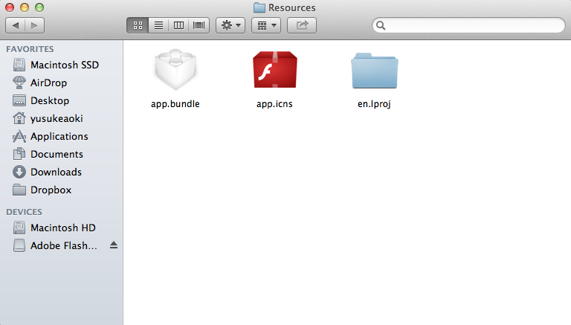Select the Adobe Flash... volume
The width and height of the screenshot is (571, 325).
(61, 245)
